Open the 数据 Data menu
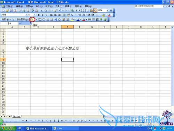Viewport: 174px width, 131px height. pyautogui.click(x=69, y=6)
